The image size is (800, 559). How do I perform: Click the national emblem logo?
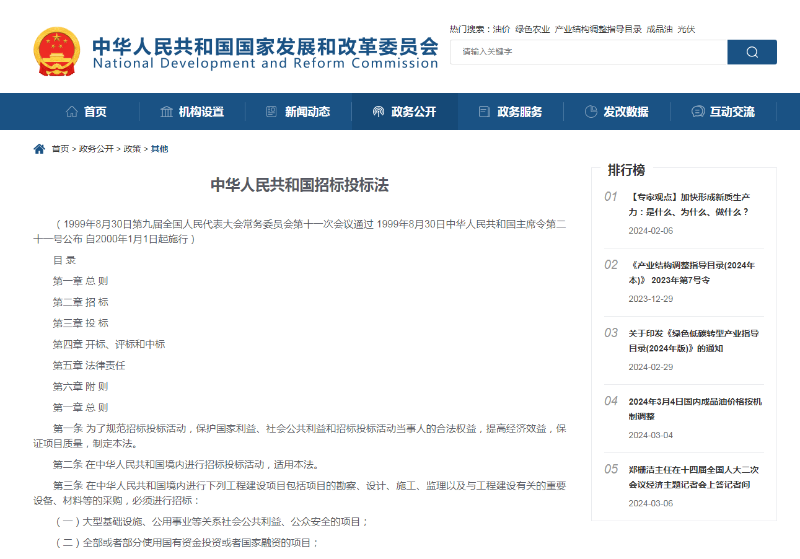click(56, 51)
